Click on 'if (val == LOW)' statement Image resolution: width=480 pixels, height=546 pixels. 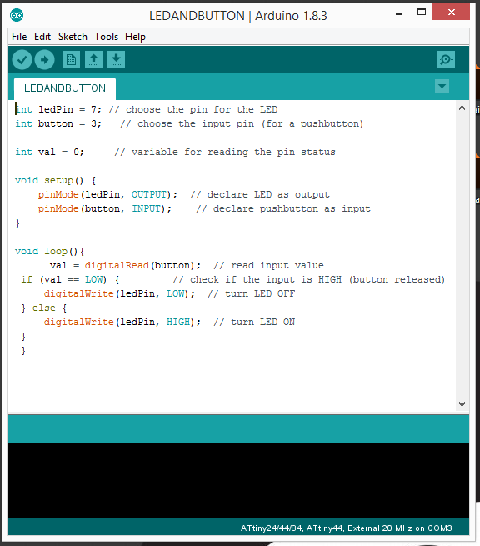70,279
